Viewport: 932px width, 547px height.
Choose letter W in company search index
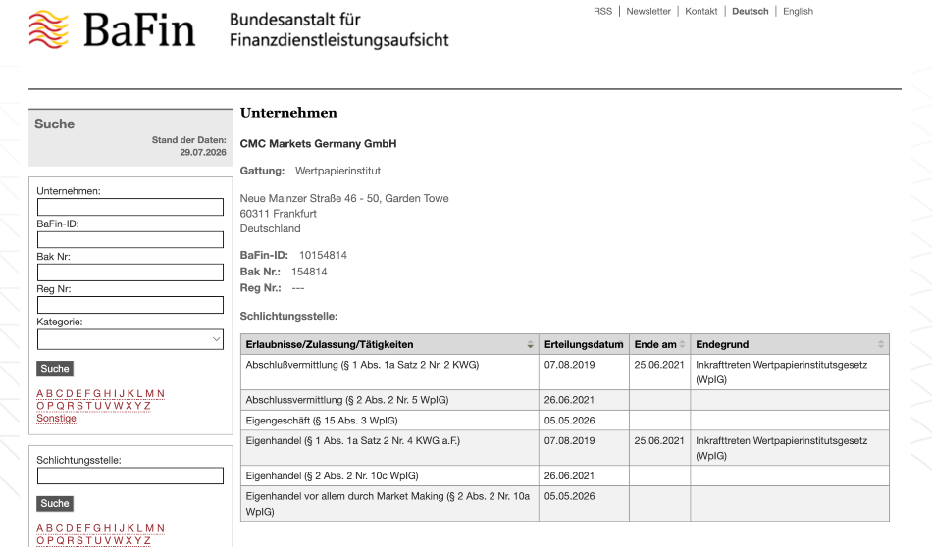point(119,406)
